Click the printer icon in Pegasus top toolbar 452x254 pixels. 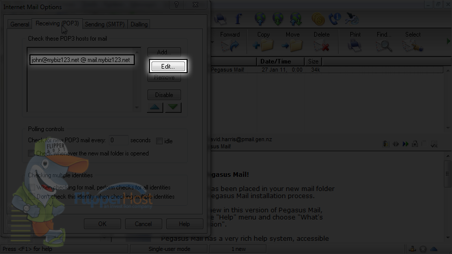tap(220, 19)
